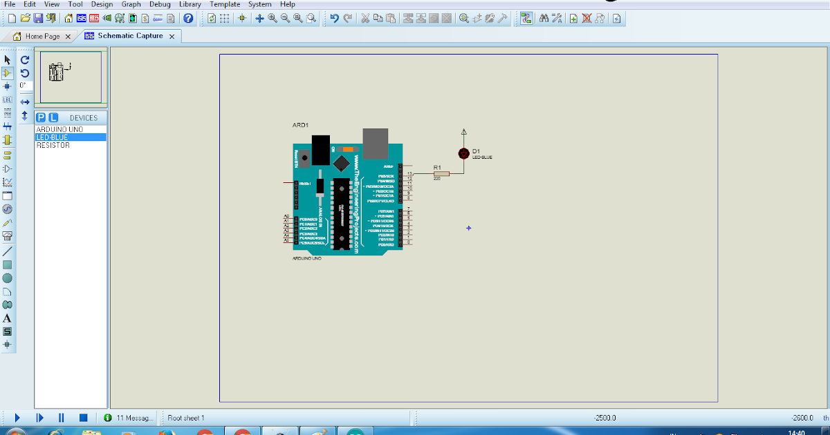Click the Root sheet 1 selector
Viewport: 830px width, 435px height.
click(x=187, y=417)
